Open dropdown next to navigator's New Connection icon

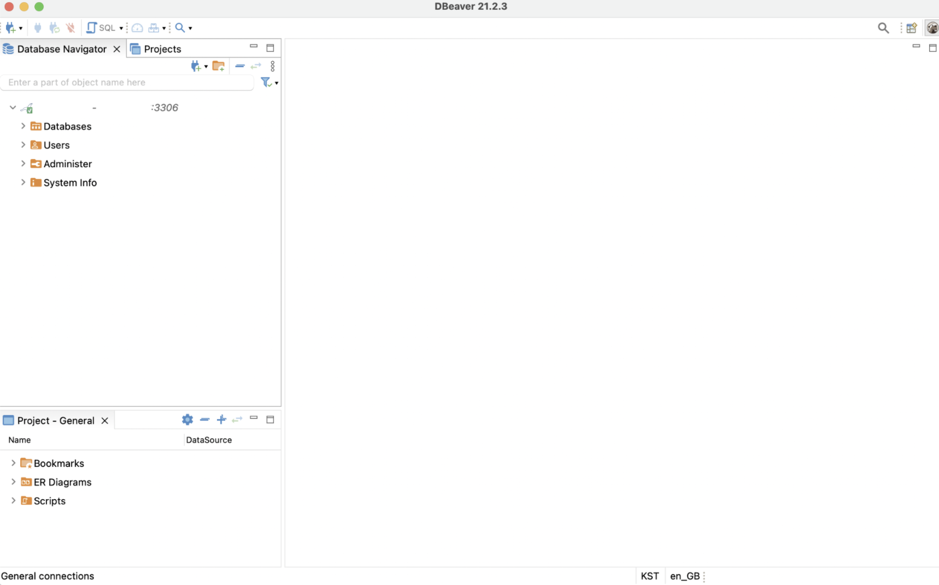pyautogui.click(x=206, y=67)
